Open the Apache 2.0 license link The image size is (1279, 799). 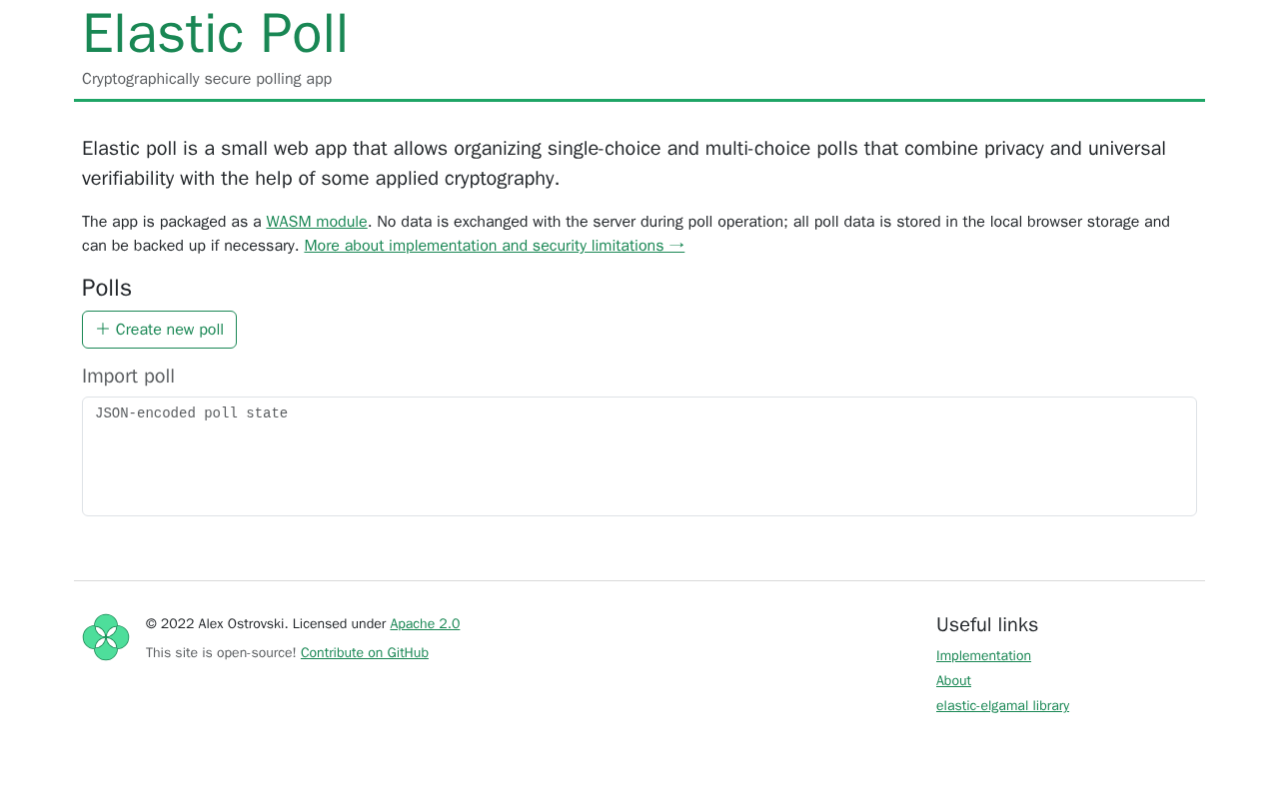point(425,624)
